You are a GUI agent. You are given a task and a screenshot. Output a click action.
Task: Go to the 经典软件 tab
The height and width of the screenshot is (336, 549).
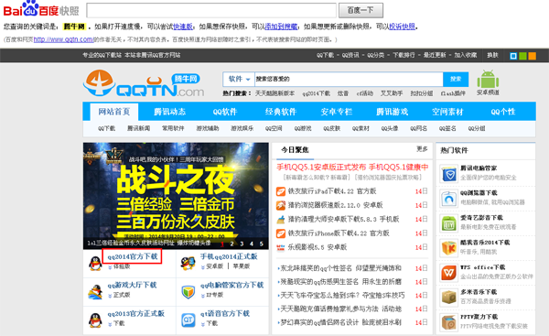click(281, 112)
